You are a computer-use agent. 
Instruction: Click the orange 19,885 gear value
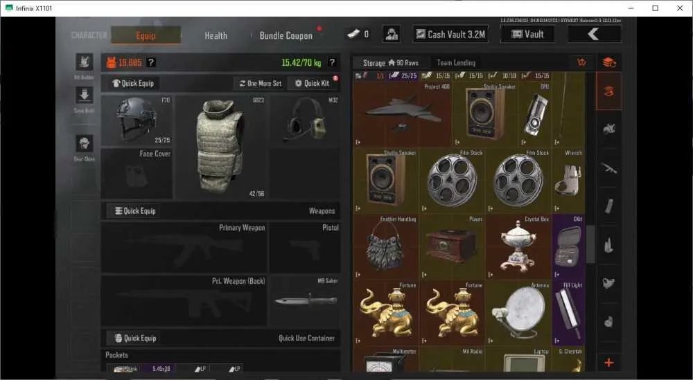130,63
